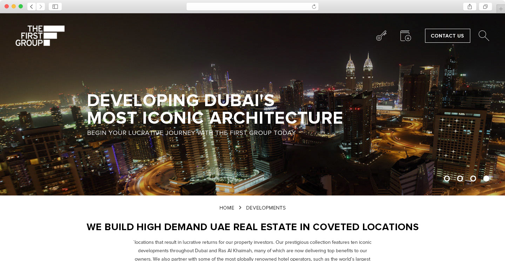Screen dimensions: 505x261
Task: Open the brochure download icon
Action: tap(405, 36)
